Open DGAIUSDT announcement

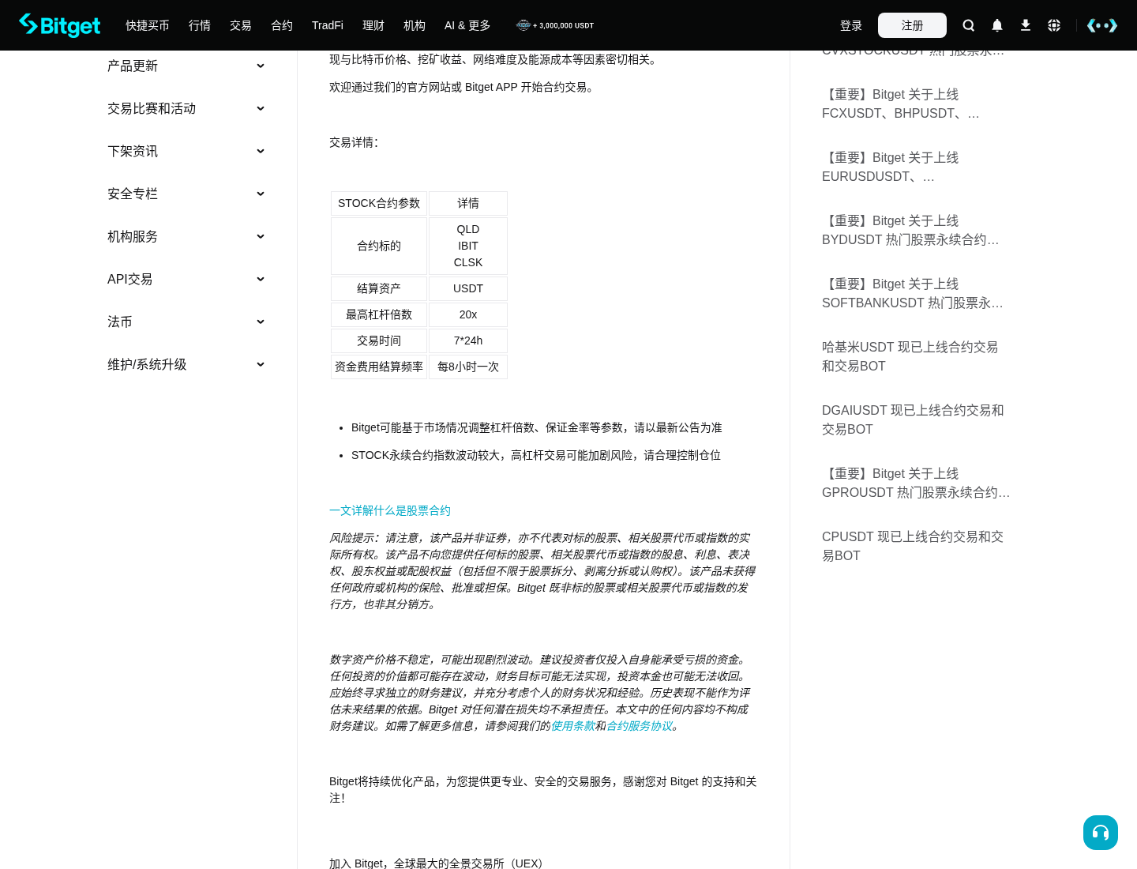pyautogui.click(x=913, y=419)
